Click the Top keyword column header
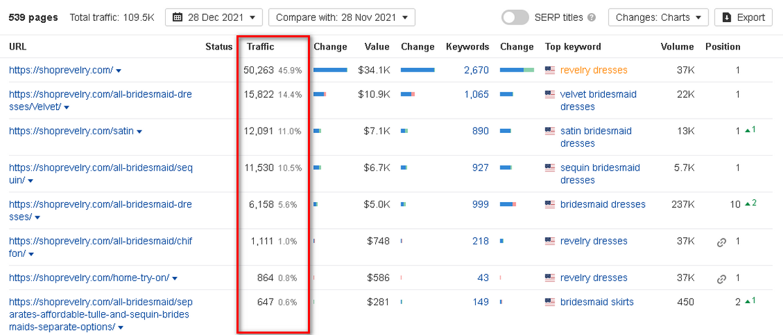 tap(573, 46)
